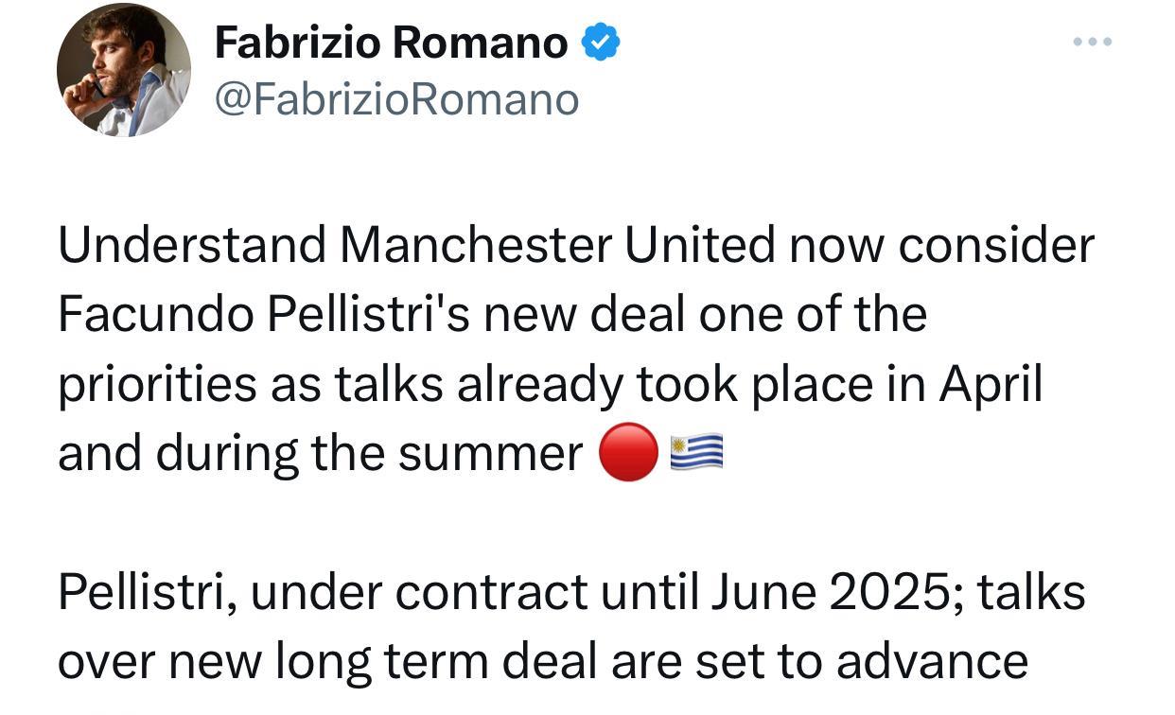Click "set to advance" at the tweet's end

click(x=862, y=662)
